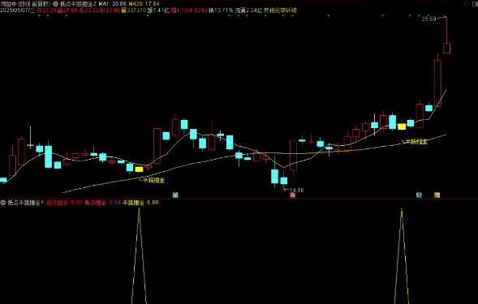The image size is (478, 304).
Task: Click the main chart indicator settings circle icon
Action: [55, 4]
